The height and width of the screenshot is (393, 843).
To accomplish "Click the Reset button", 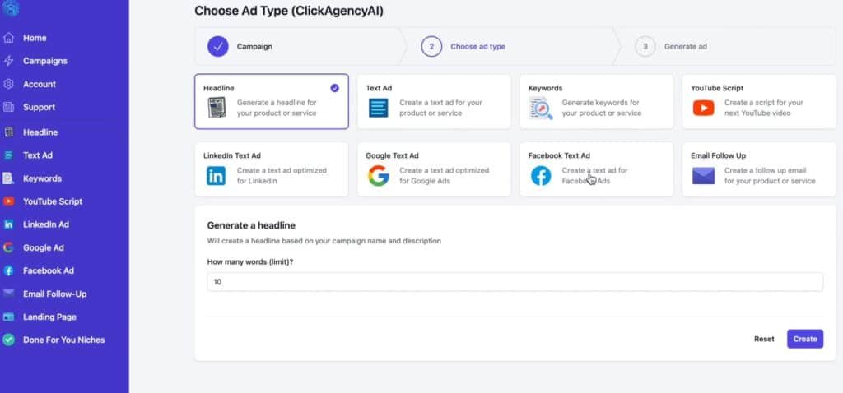I will [x=764, y=339].
